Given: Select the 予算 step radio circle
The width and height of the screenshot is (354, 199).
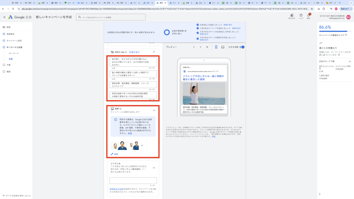Looking at the screenshot, I should [x=4, y=65].
